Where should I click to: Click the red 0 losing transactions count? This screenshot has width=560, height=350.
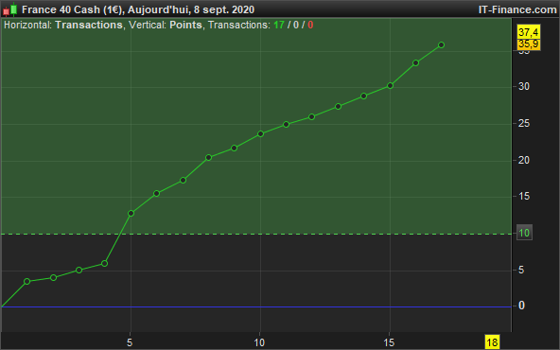click(x=310, y=25)
